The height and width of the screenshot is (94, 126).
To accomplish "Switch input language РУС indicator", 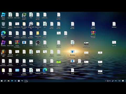I will pyautogui.click(x=116, y=81).
